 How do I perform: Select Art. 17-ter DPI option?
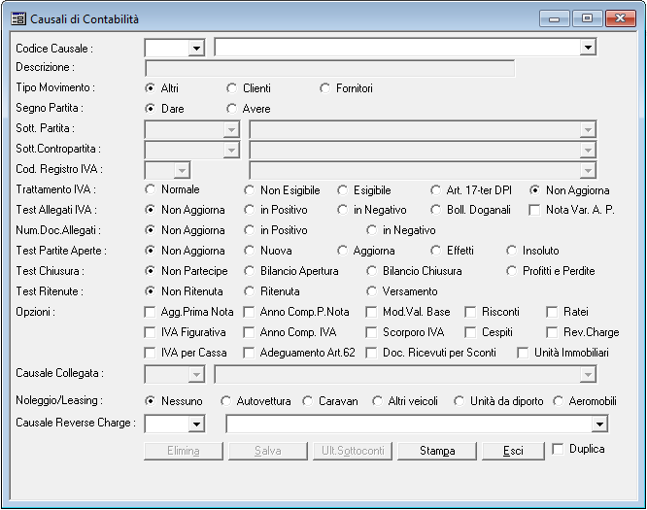(x=436, y=190)
